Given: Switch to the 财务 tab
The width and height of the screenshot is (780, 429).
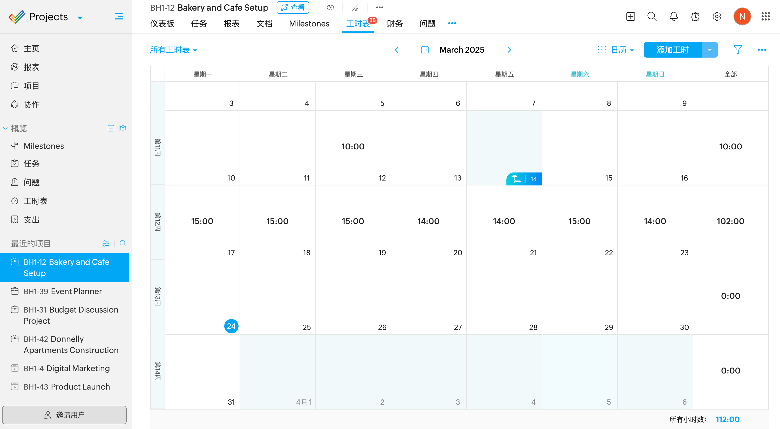Looking at the screenshot, I should (x=395, y=24).
